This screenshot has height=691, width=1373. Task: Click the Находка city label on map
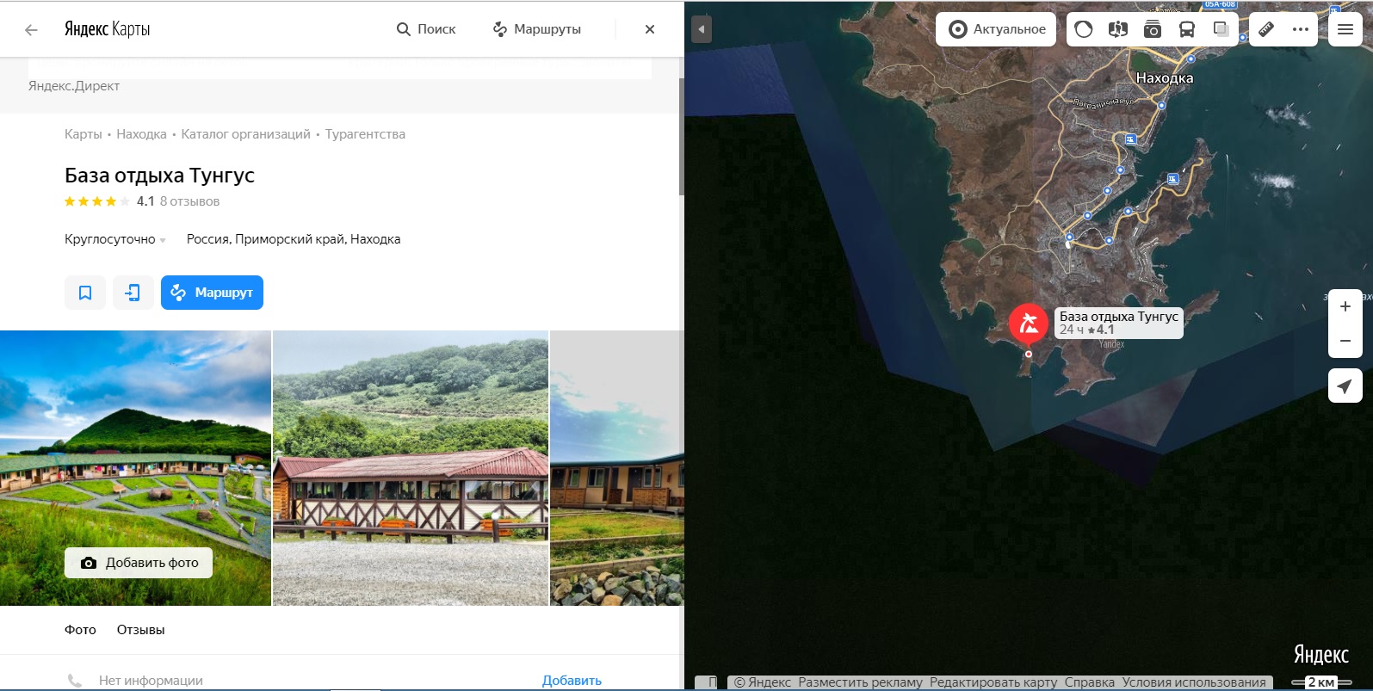(1165, 78)
